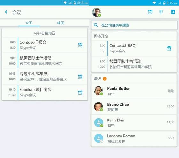Viewport: 179px width, 158px height.
Task: Open conversation with Karin Blair
Action: point(134,123)
